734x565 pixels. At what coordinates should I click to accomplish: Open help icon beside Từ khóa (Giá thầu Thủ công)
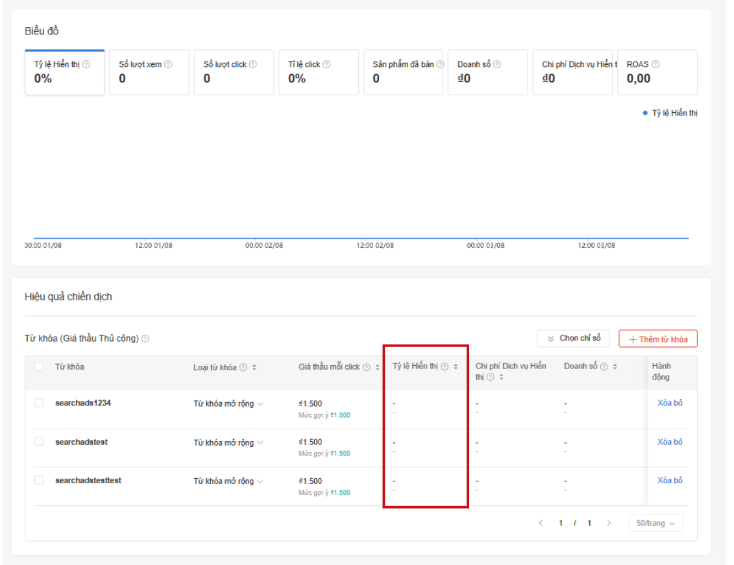tap(145, 339)
